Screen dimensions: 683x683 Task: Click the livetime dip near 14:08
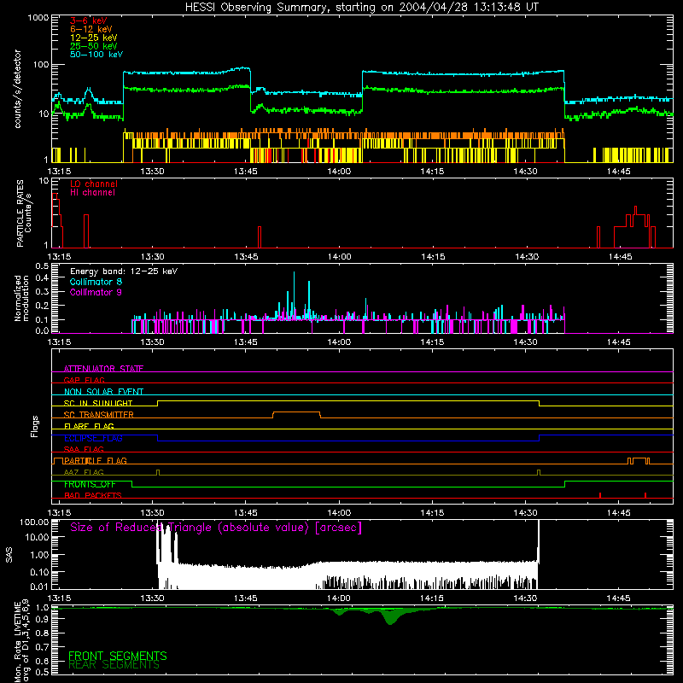click(390, 617)
